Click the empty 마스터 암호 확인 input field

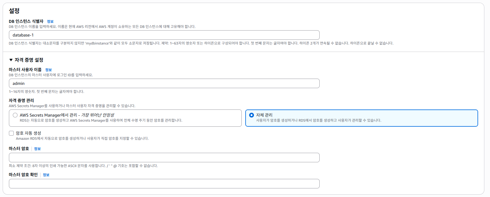(x=164, y=184)
